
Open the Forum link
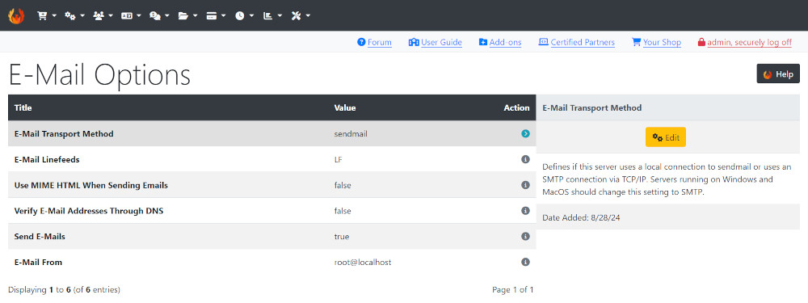[x=374, y=42]
